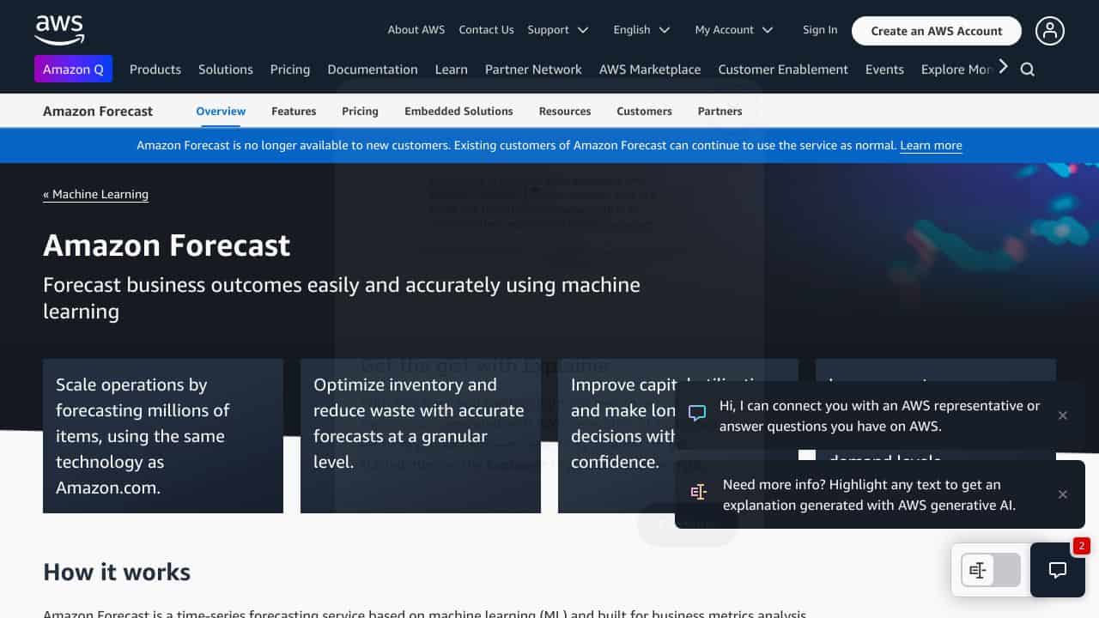The width and height of the screenshot is (1099, 618).
Task: Click the Amazon Forecast main heading
Action: click(167, 245)
